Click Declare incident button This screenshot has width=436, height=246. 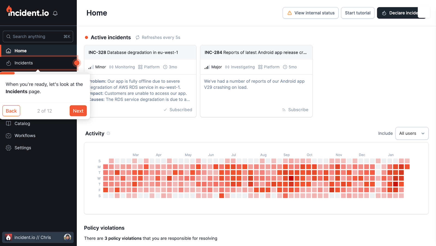[401, 13]
